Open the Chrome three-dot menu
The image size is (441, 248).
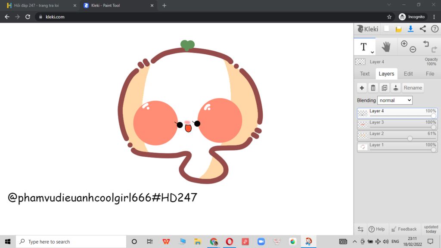[x=434, y=17]
